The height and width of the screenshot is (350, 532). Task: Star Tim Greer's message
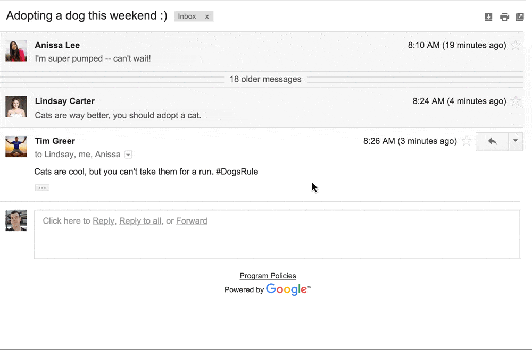click(467, 141)
